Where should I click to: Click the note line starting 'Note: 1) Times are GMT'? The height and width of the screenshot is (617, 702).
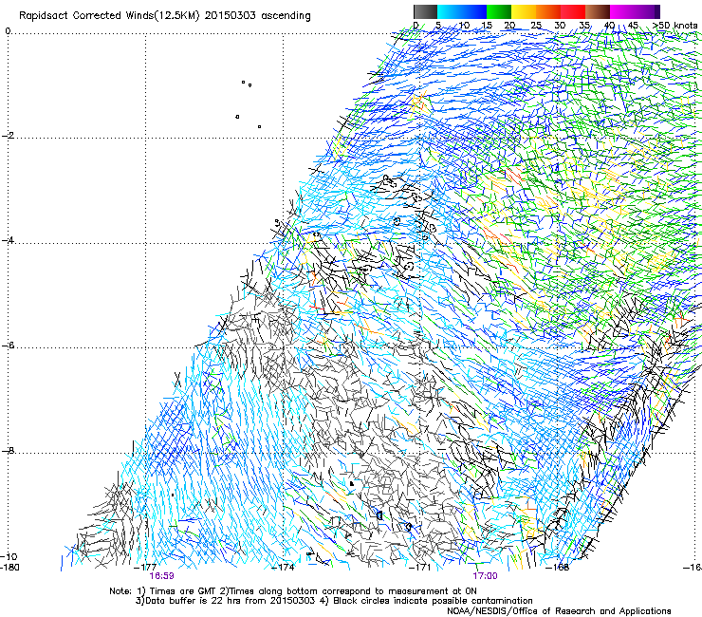click(x=293, y=591)
